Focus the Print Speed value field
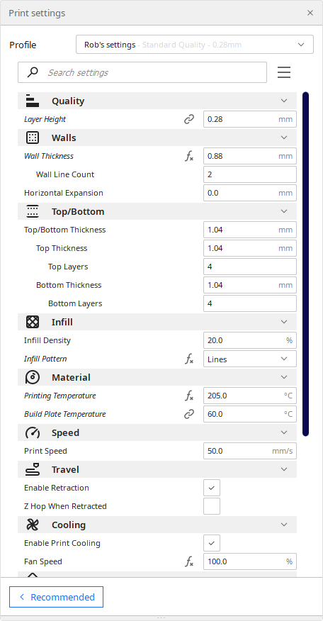The image size is (323, 621). click(250, 451)
